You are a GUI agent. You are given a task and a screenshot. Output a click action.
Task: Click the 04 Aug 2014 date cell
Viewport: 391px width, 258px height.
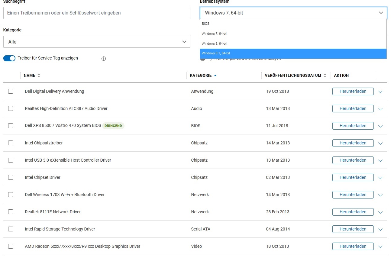click(278, 229)
